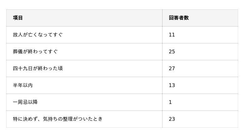Click the 回答者数 column header
The width and height of the screenshot is (250, 137).
tap(179, 18)
